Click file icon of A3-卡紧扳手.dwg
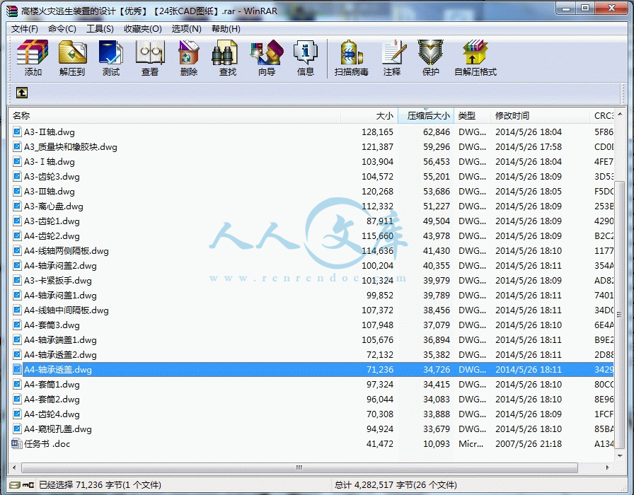Viewport: 634px width, 495px height. click(17, 281)
